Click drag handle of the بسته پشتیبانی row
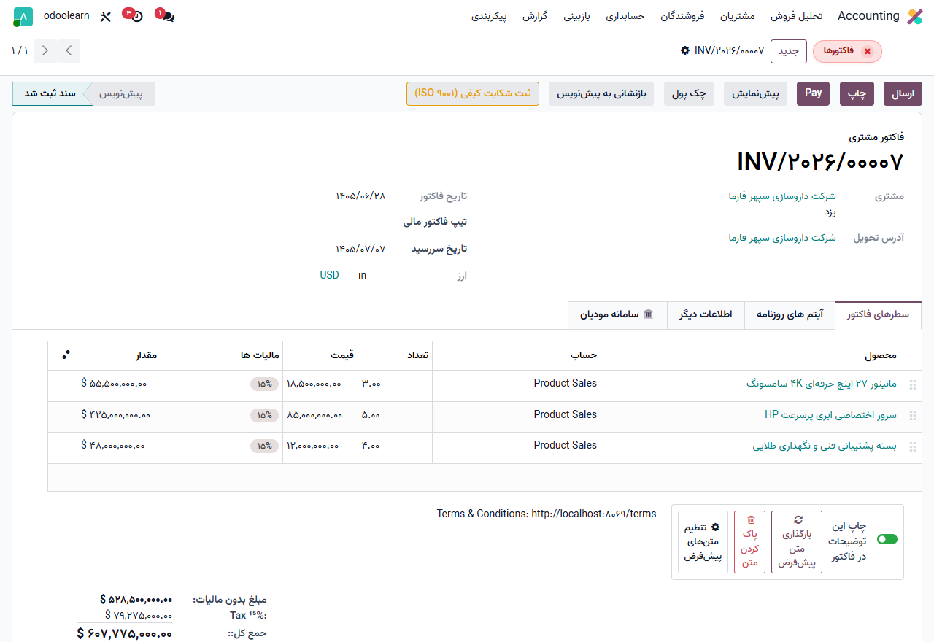Image resolution: width=934 pixels, height=642 pixels. click(912, 446)
